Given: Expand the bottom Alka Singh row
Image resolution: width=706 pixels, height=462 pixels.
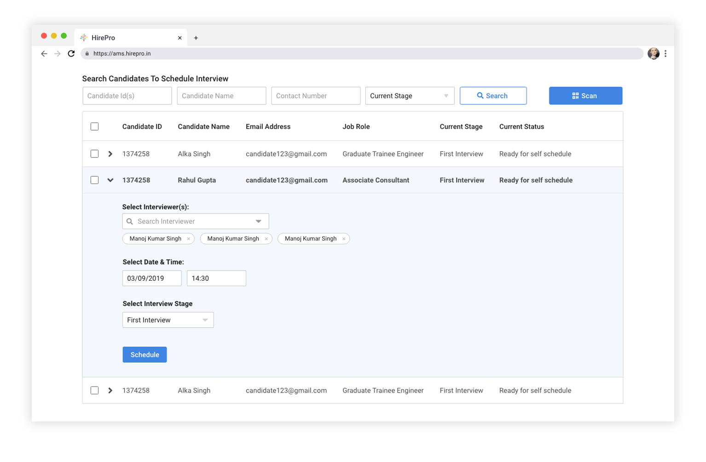Looking at the screenshot, I should tap(110, 390).
